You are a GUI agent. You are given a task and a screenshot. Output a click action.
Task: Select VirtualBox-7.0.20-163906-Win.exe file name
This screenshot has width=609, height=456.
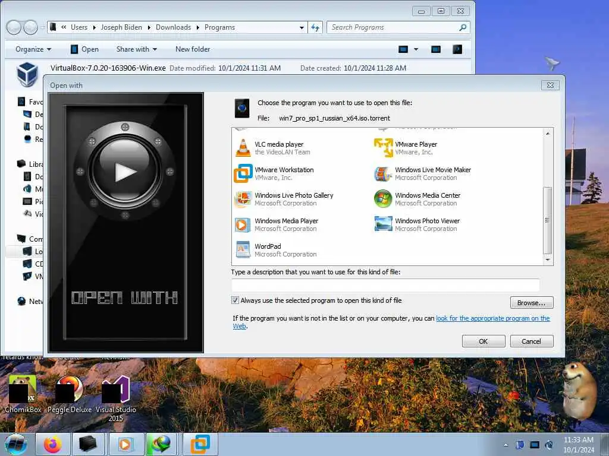(x=108, y=68)
